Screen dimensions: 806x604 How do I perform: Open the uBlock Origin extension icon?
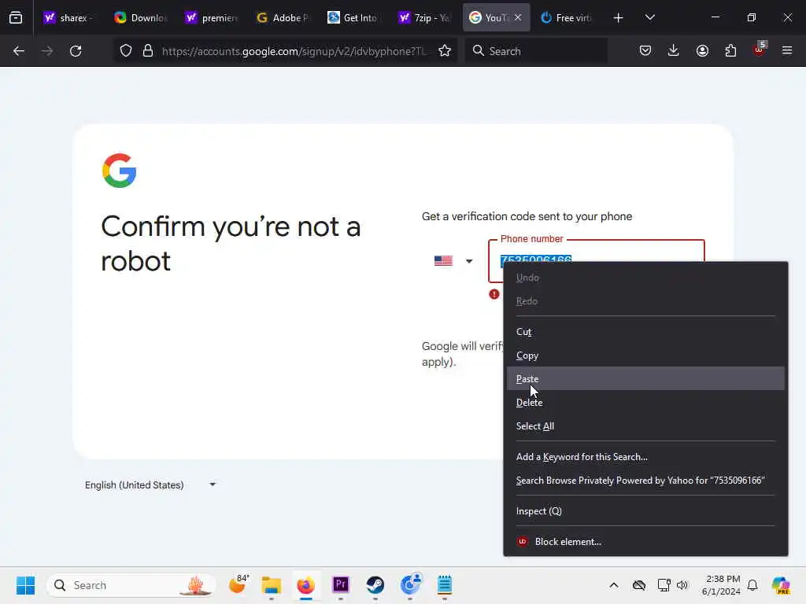coord(760,50)
